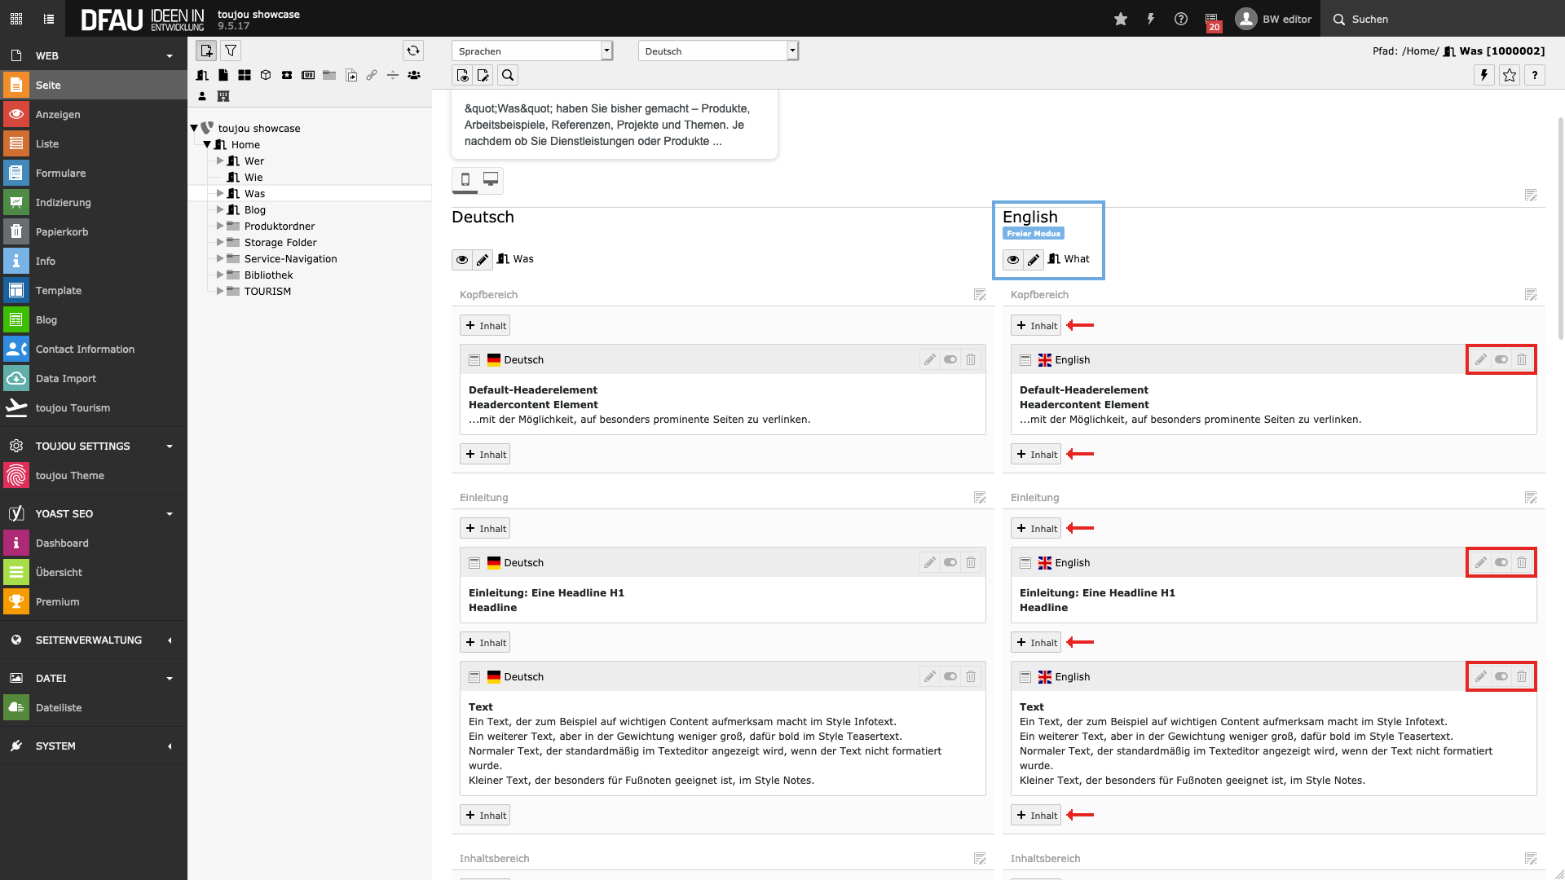1565x880 pixels.
Task: Edit the English page properties pencil
Action: (x=1034, y=259)
